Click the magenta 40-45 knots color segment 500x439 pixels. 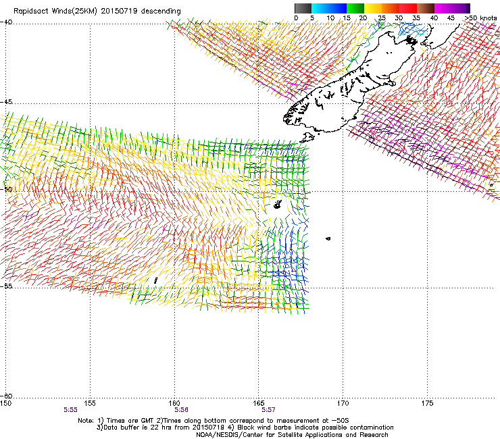coord(443,8)
